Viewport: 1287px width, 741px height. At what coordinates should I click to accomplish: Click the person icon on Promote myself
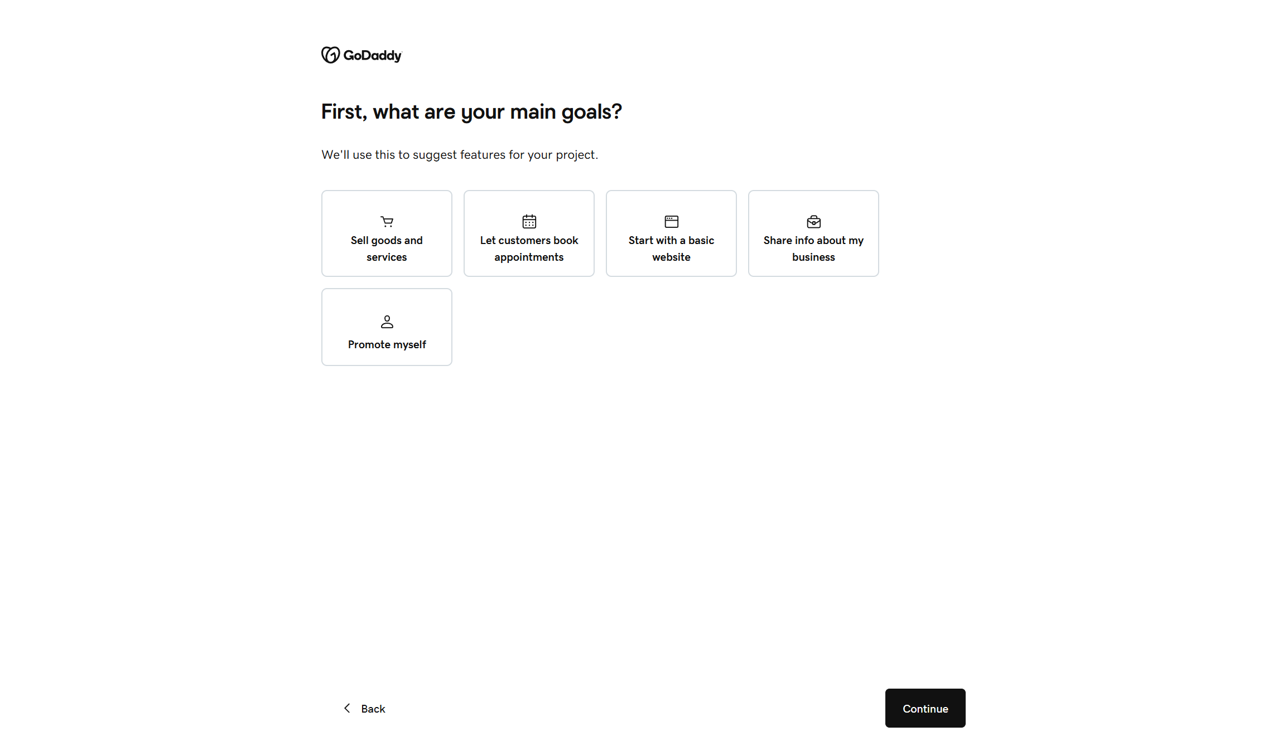coord(387,321)
